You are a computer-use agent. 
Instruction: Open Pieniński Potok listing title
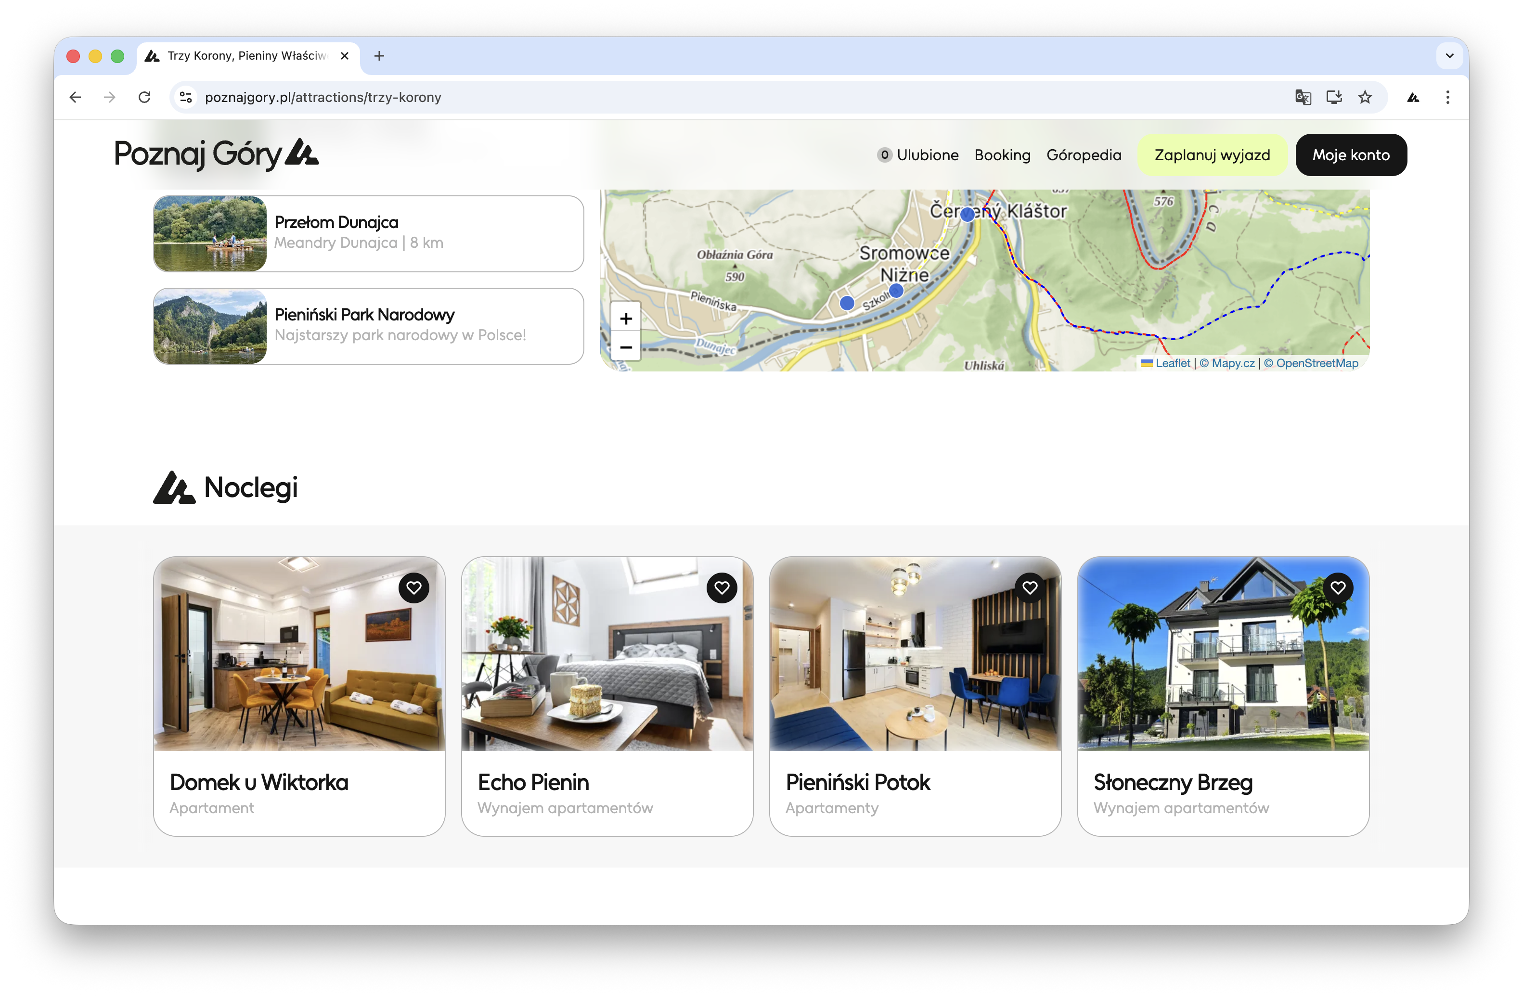pyautogui.click(x=857, y=782)
